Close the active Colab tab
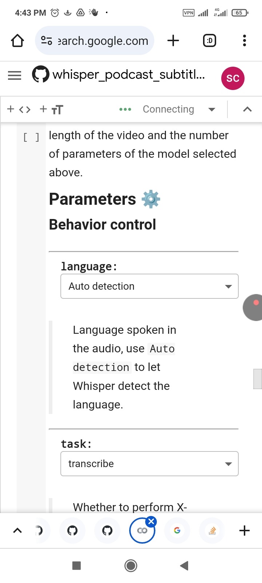The height and width of the screenshot is (583, 262). pos(151,521)
